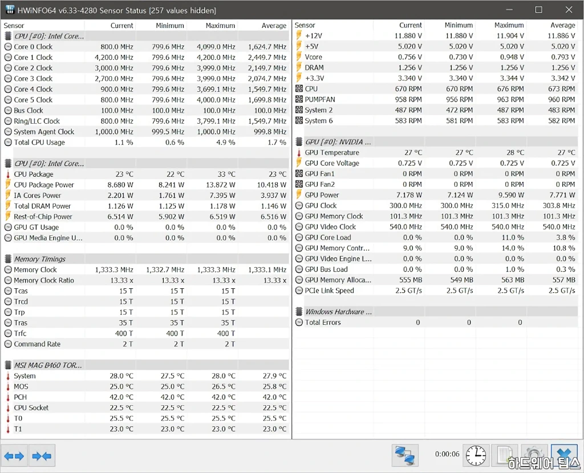
Task: Click the round icon beside Total CPU Usage
Action: [8, 142]
